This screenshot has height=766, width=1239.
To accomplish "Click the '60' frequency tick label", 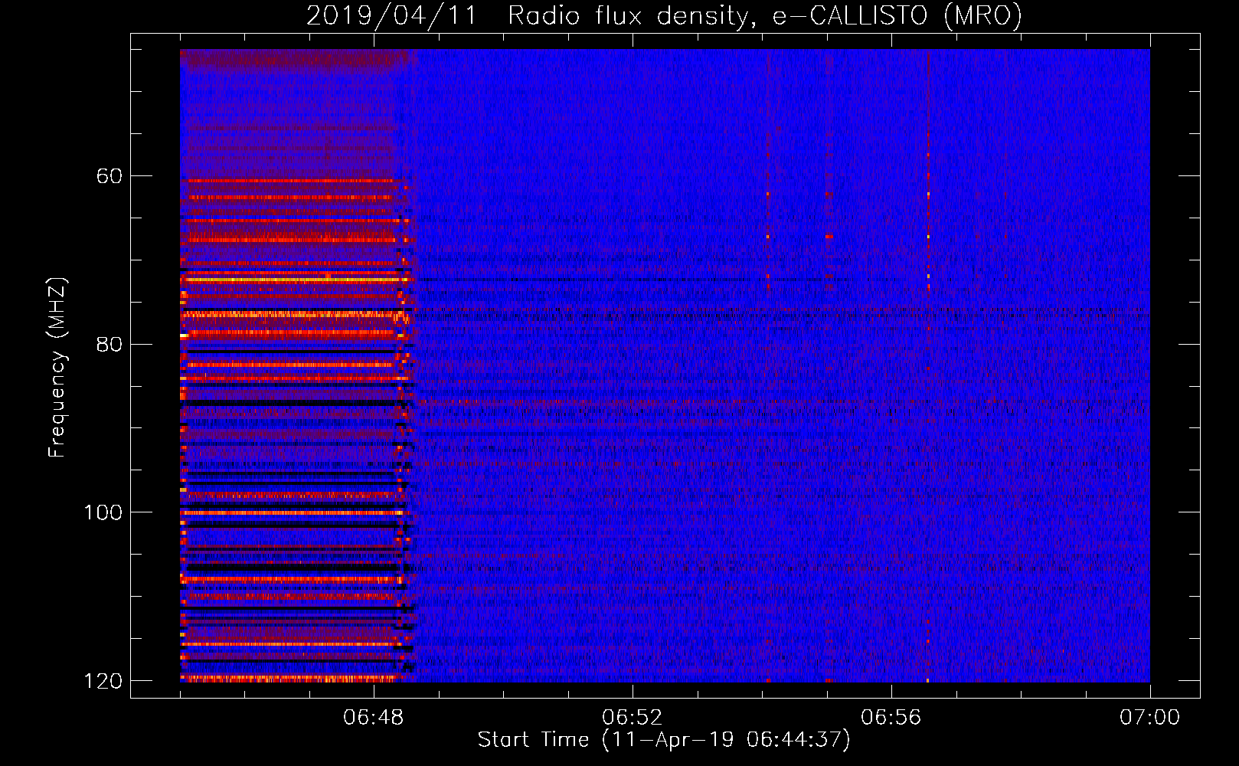I will coord(110,176).
